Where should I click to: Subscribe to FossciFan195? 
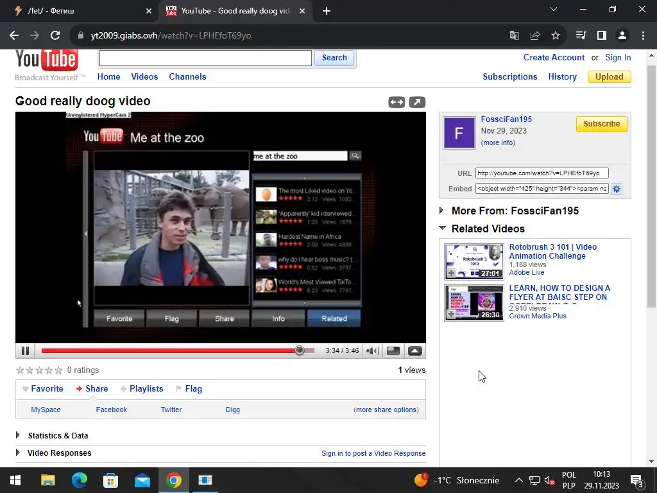(x=601, y=124)
